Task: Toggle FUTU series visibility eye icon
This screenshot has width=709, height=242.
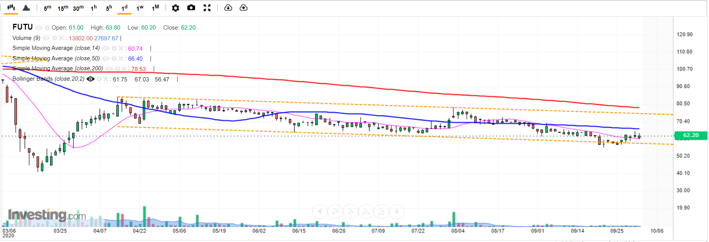Action: click(39, 28)
